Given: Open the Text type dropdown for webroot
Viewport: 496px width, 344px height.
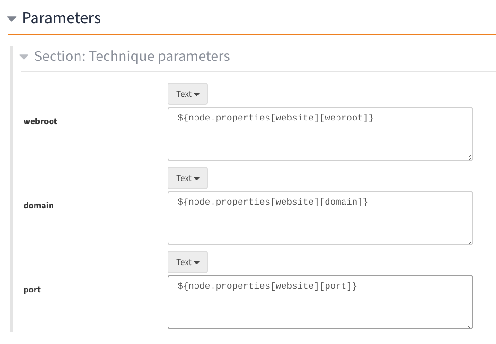Looking at the screenshot, I should [x=187, y=94].
